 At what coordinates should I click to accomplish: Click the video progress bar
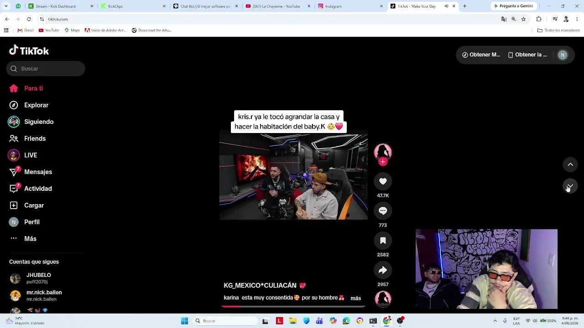[x=293, y=307]
